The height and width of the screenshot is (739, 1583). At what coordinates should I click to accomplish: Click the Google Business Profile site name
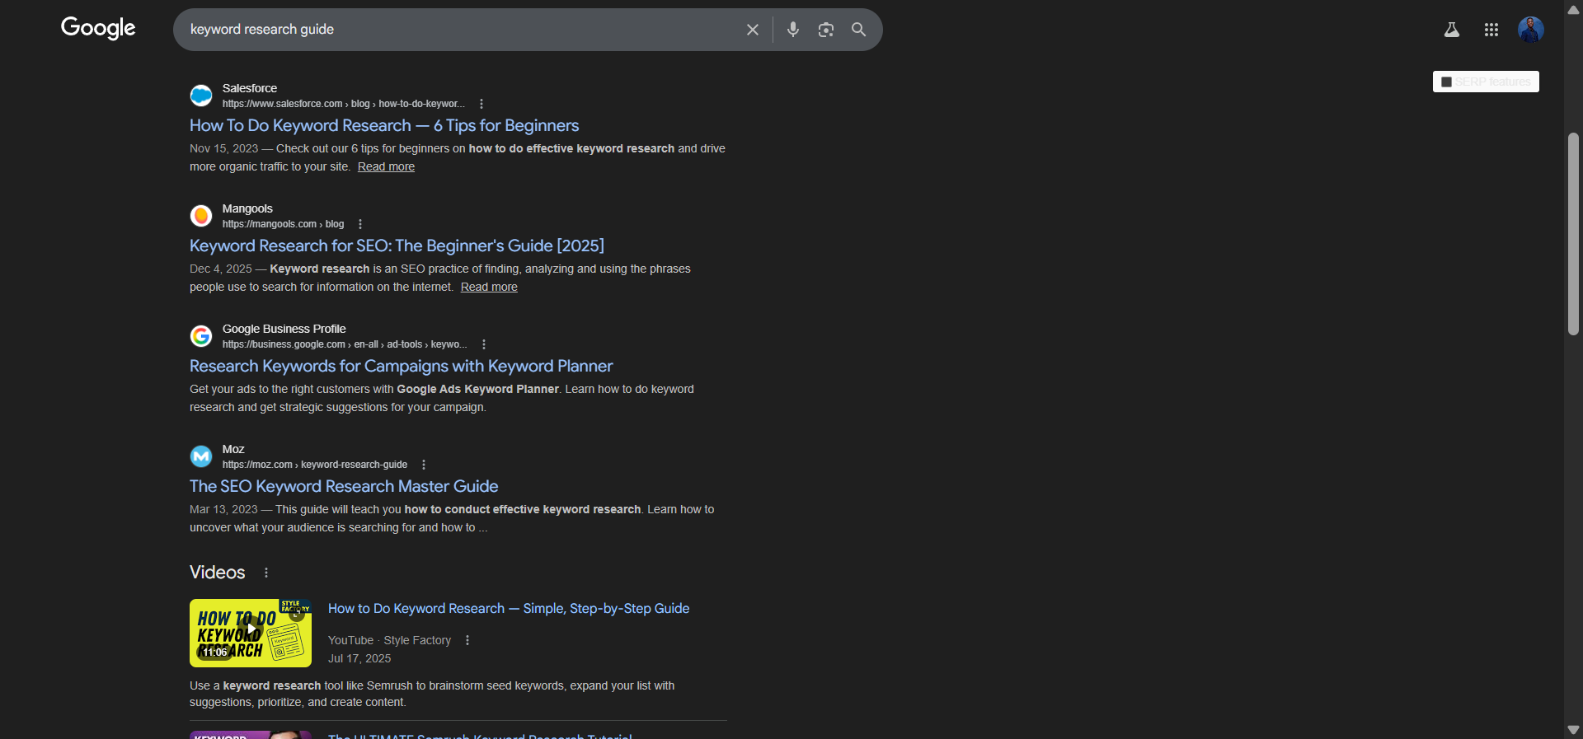tap(284, 329)
